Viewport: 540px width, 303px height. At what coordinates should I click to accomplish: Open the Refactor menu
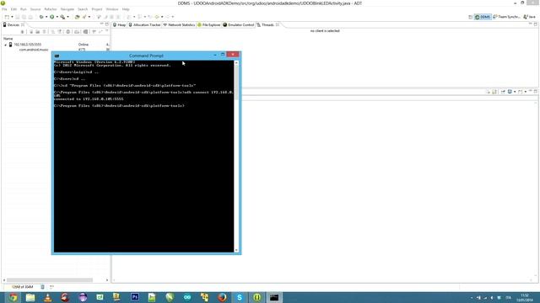pyautogui.click(x=51, y=9)
